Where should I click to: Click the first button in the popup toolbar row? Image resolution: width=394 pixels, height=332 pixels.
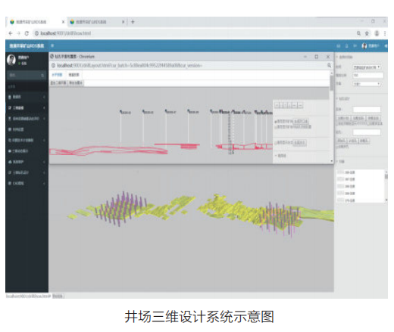point(58,82)
